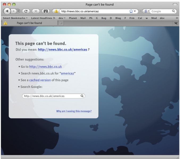This screenshot has width=180, height=159.
Task: Open the Cal bookmark
Action: pyautogui.click(x=140, y=18)
